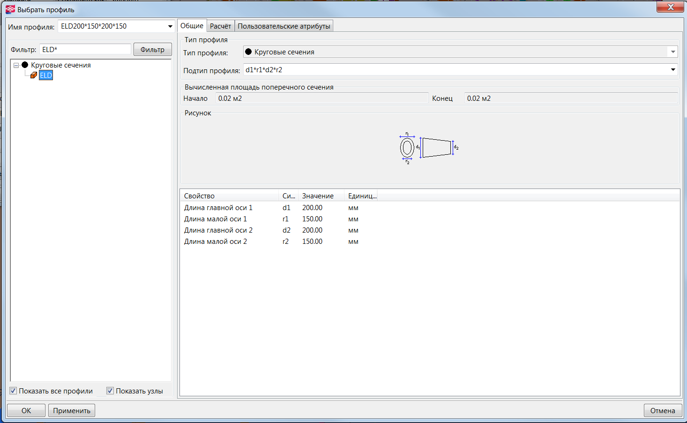Select the ELD item in profile tree

(x=46, y=76)
